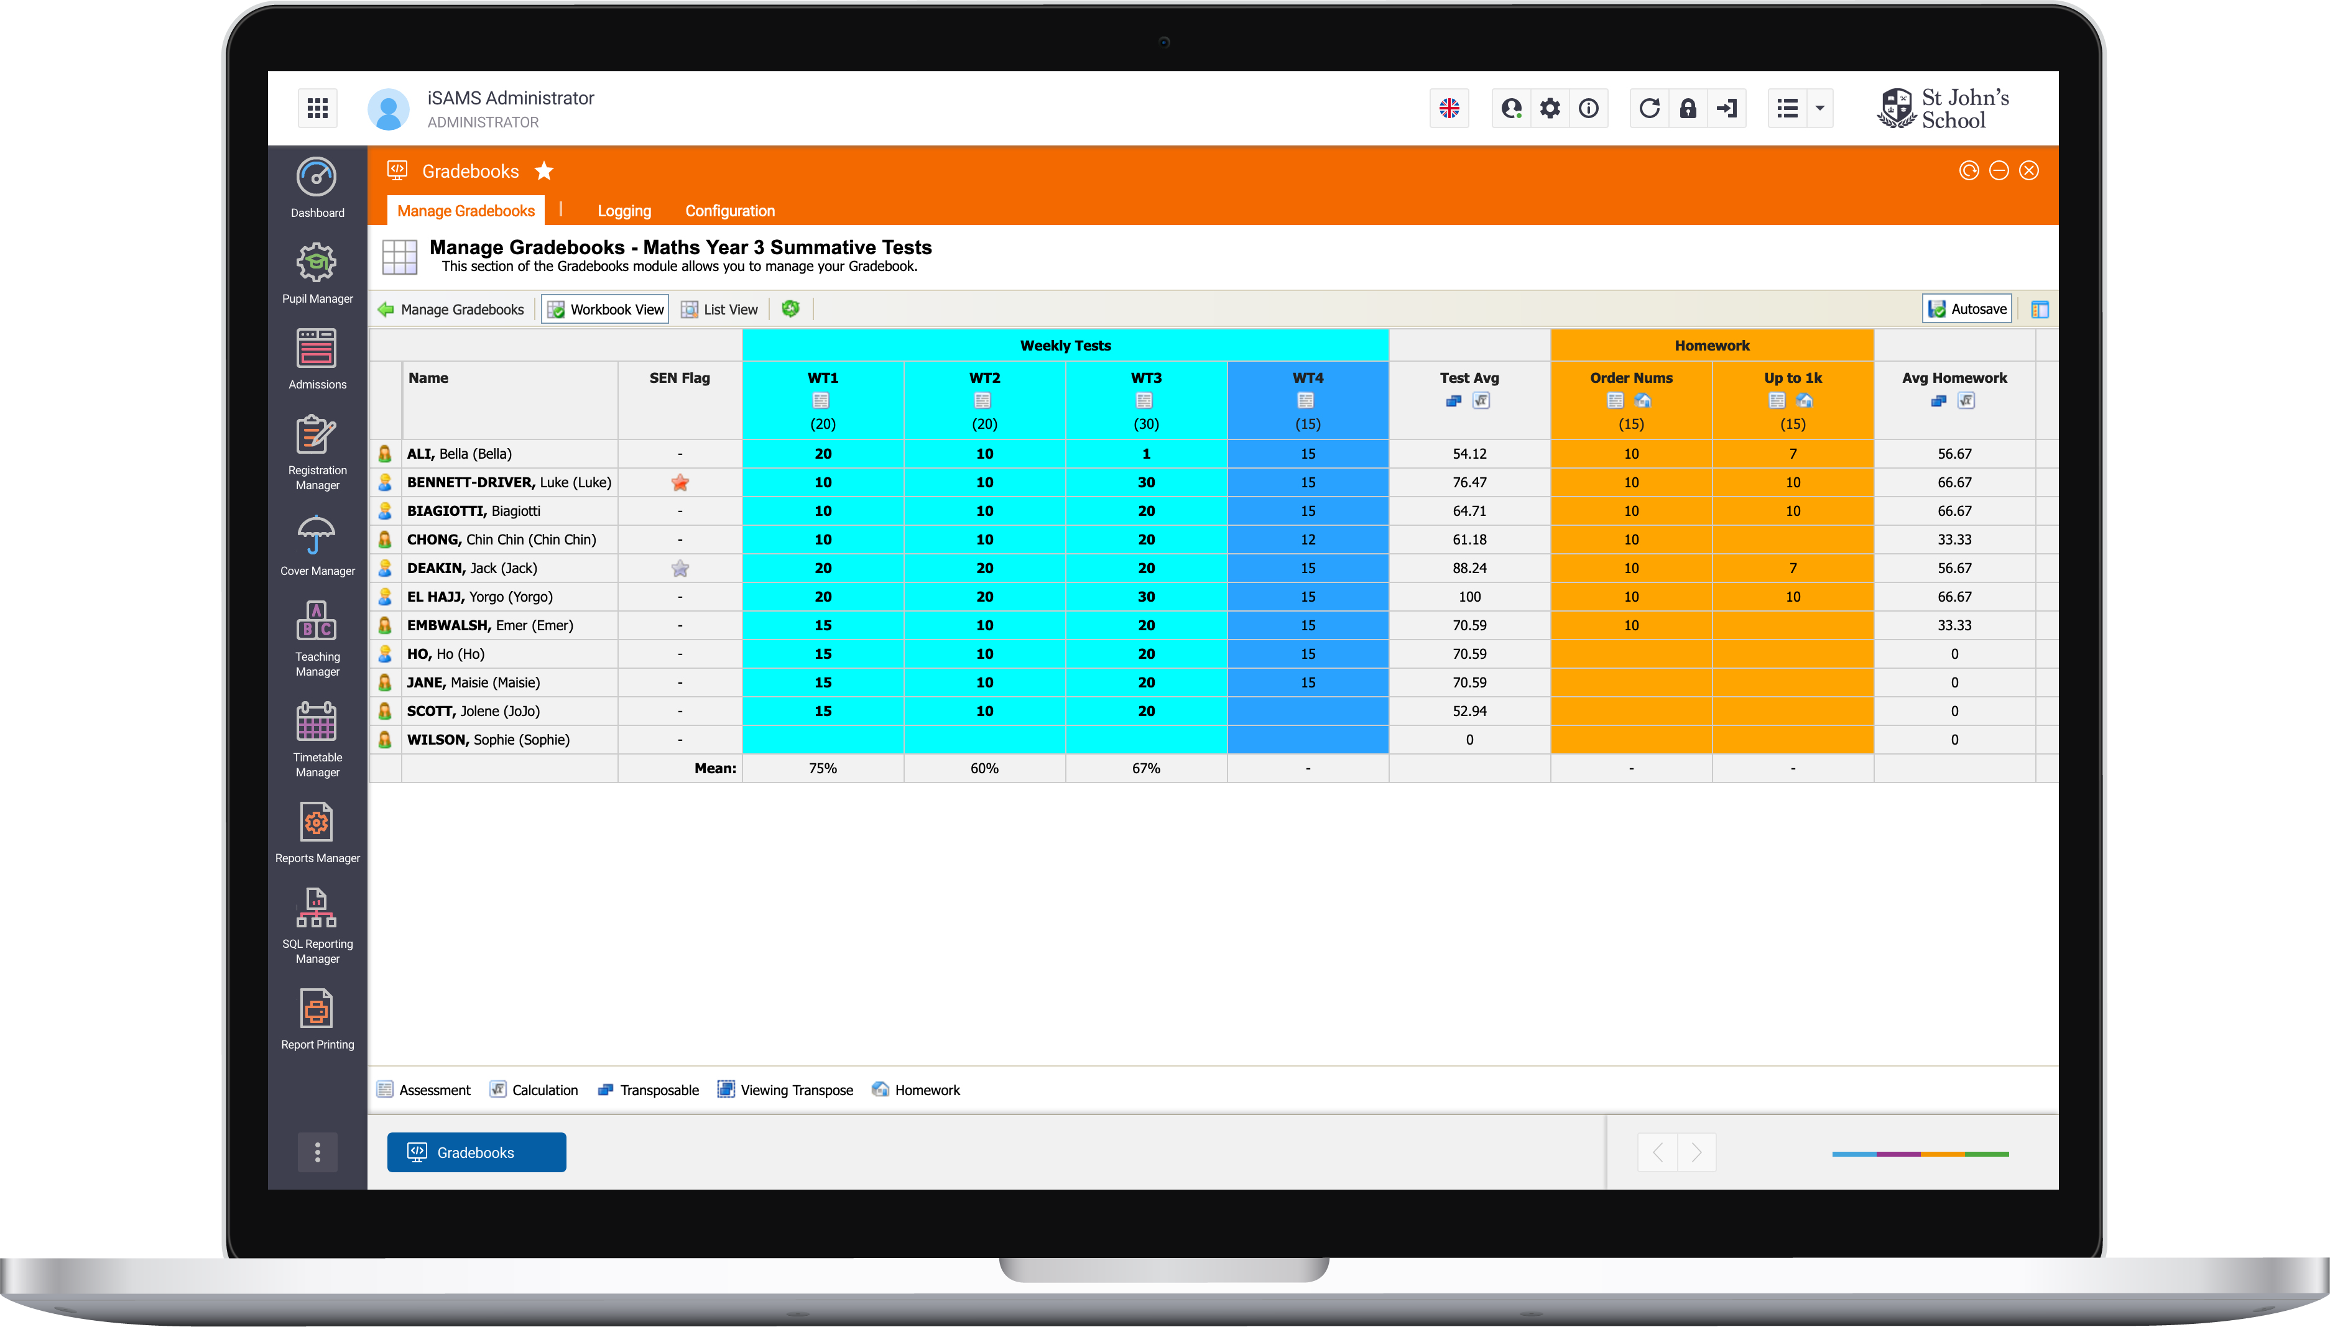Open the settings gear icon
The height and width of the screenshot is (1327, 2330).
[x=1550, y=108]
